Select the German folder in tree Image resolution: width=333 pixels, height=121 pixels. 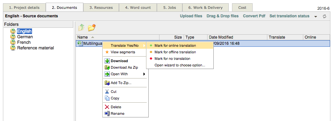click(x=25, y=37)
